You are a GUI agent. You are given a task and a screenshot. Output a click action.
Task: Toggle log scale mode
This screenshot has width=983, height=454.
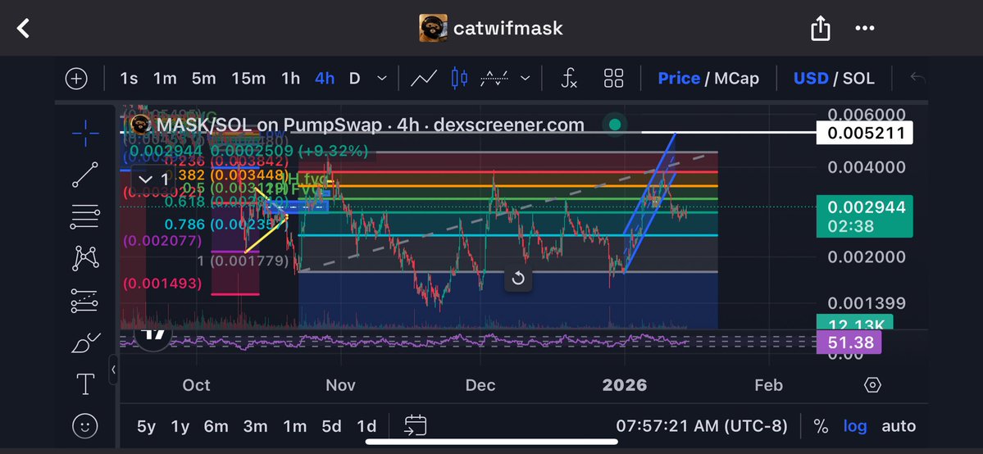[x=855, y=426]
